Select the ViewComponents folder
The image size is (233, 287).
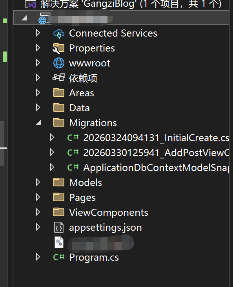(x=109, y=212)
